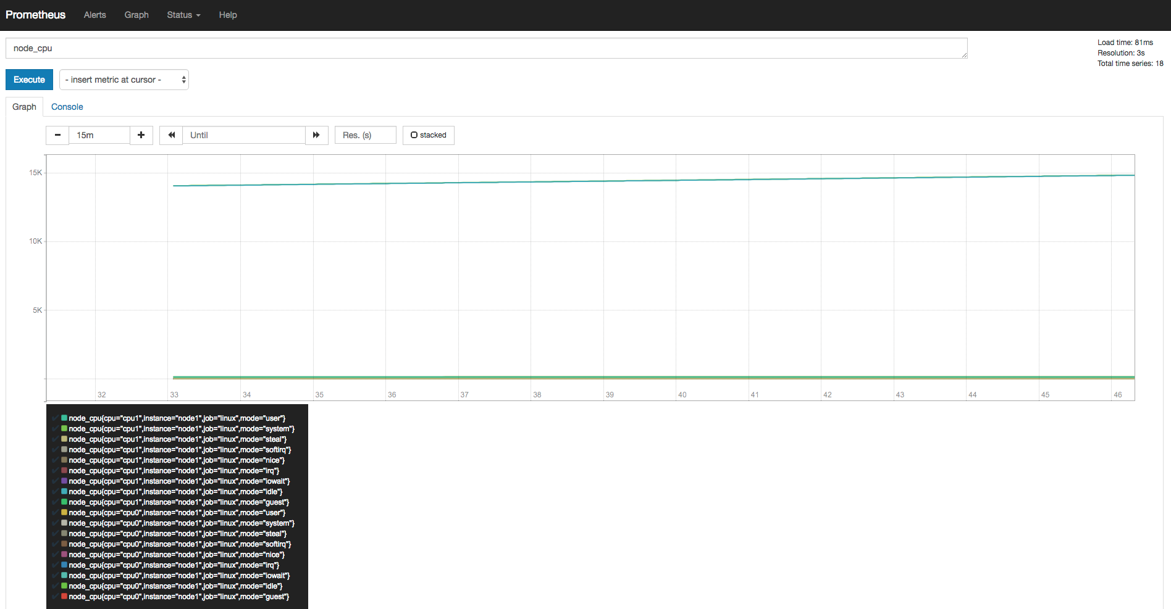Open the insert metric at cursor dropdown
The image size is (1171, 609).
(124, 80)
